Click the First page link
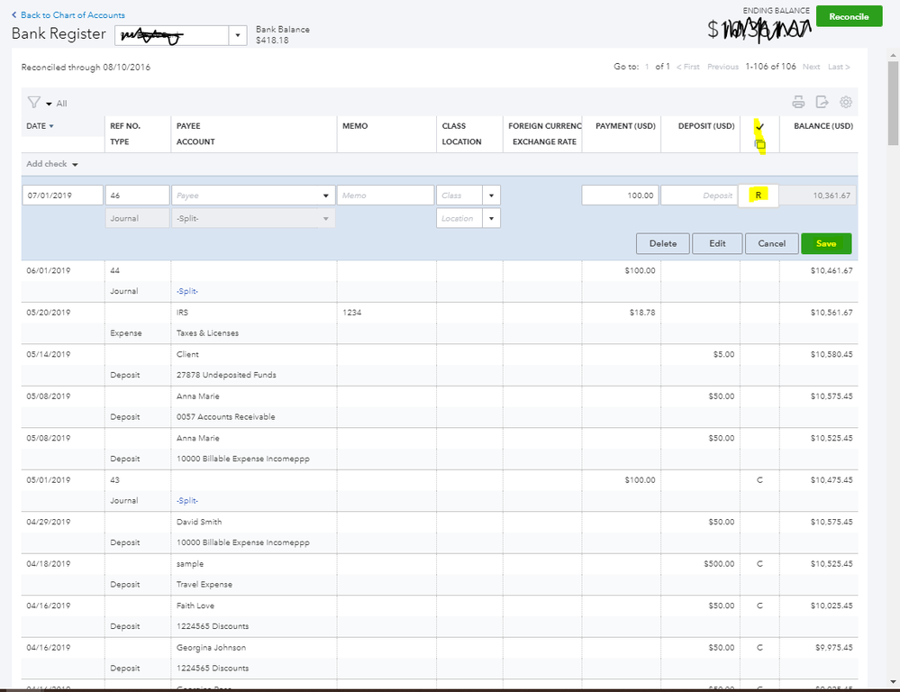Screen dimensions: 900x692 687,67
